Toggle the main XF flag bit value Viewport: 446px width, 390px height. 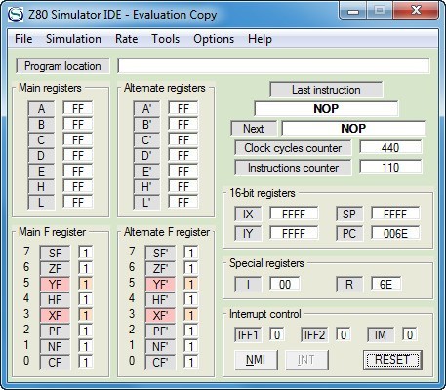click(x=86, y=315)
